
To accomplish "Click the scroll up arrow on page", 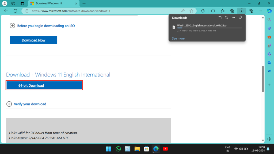I will click(x=263, y=18).
